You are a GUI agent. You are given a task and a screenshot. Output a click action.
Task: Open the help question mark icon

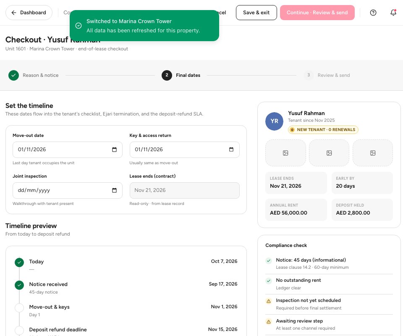click(x=373, y=13)
